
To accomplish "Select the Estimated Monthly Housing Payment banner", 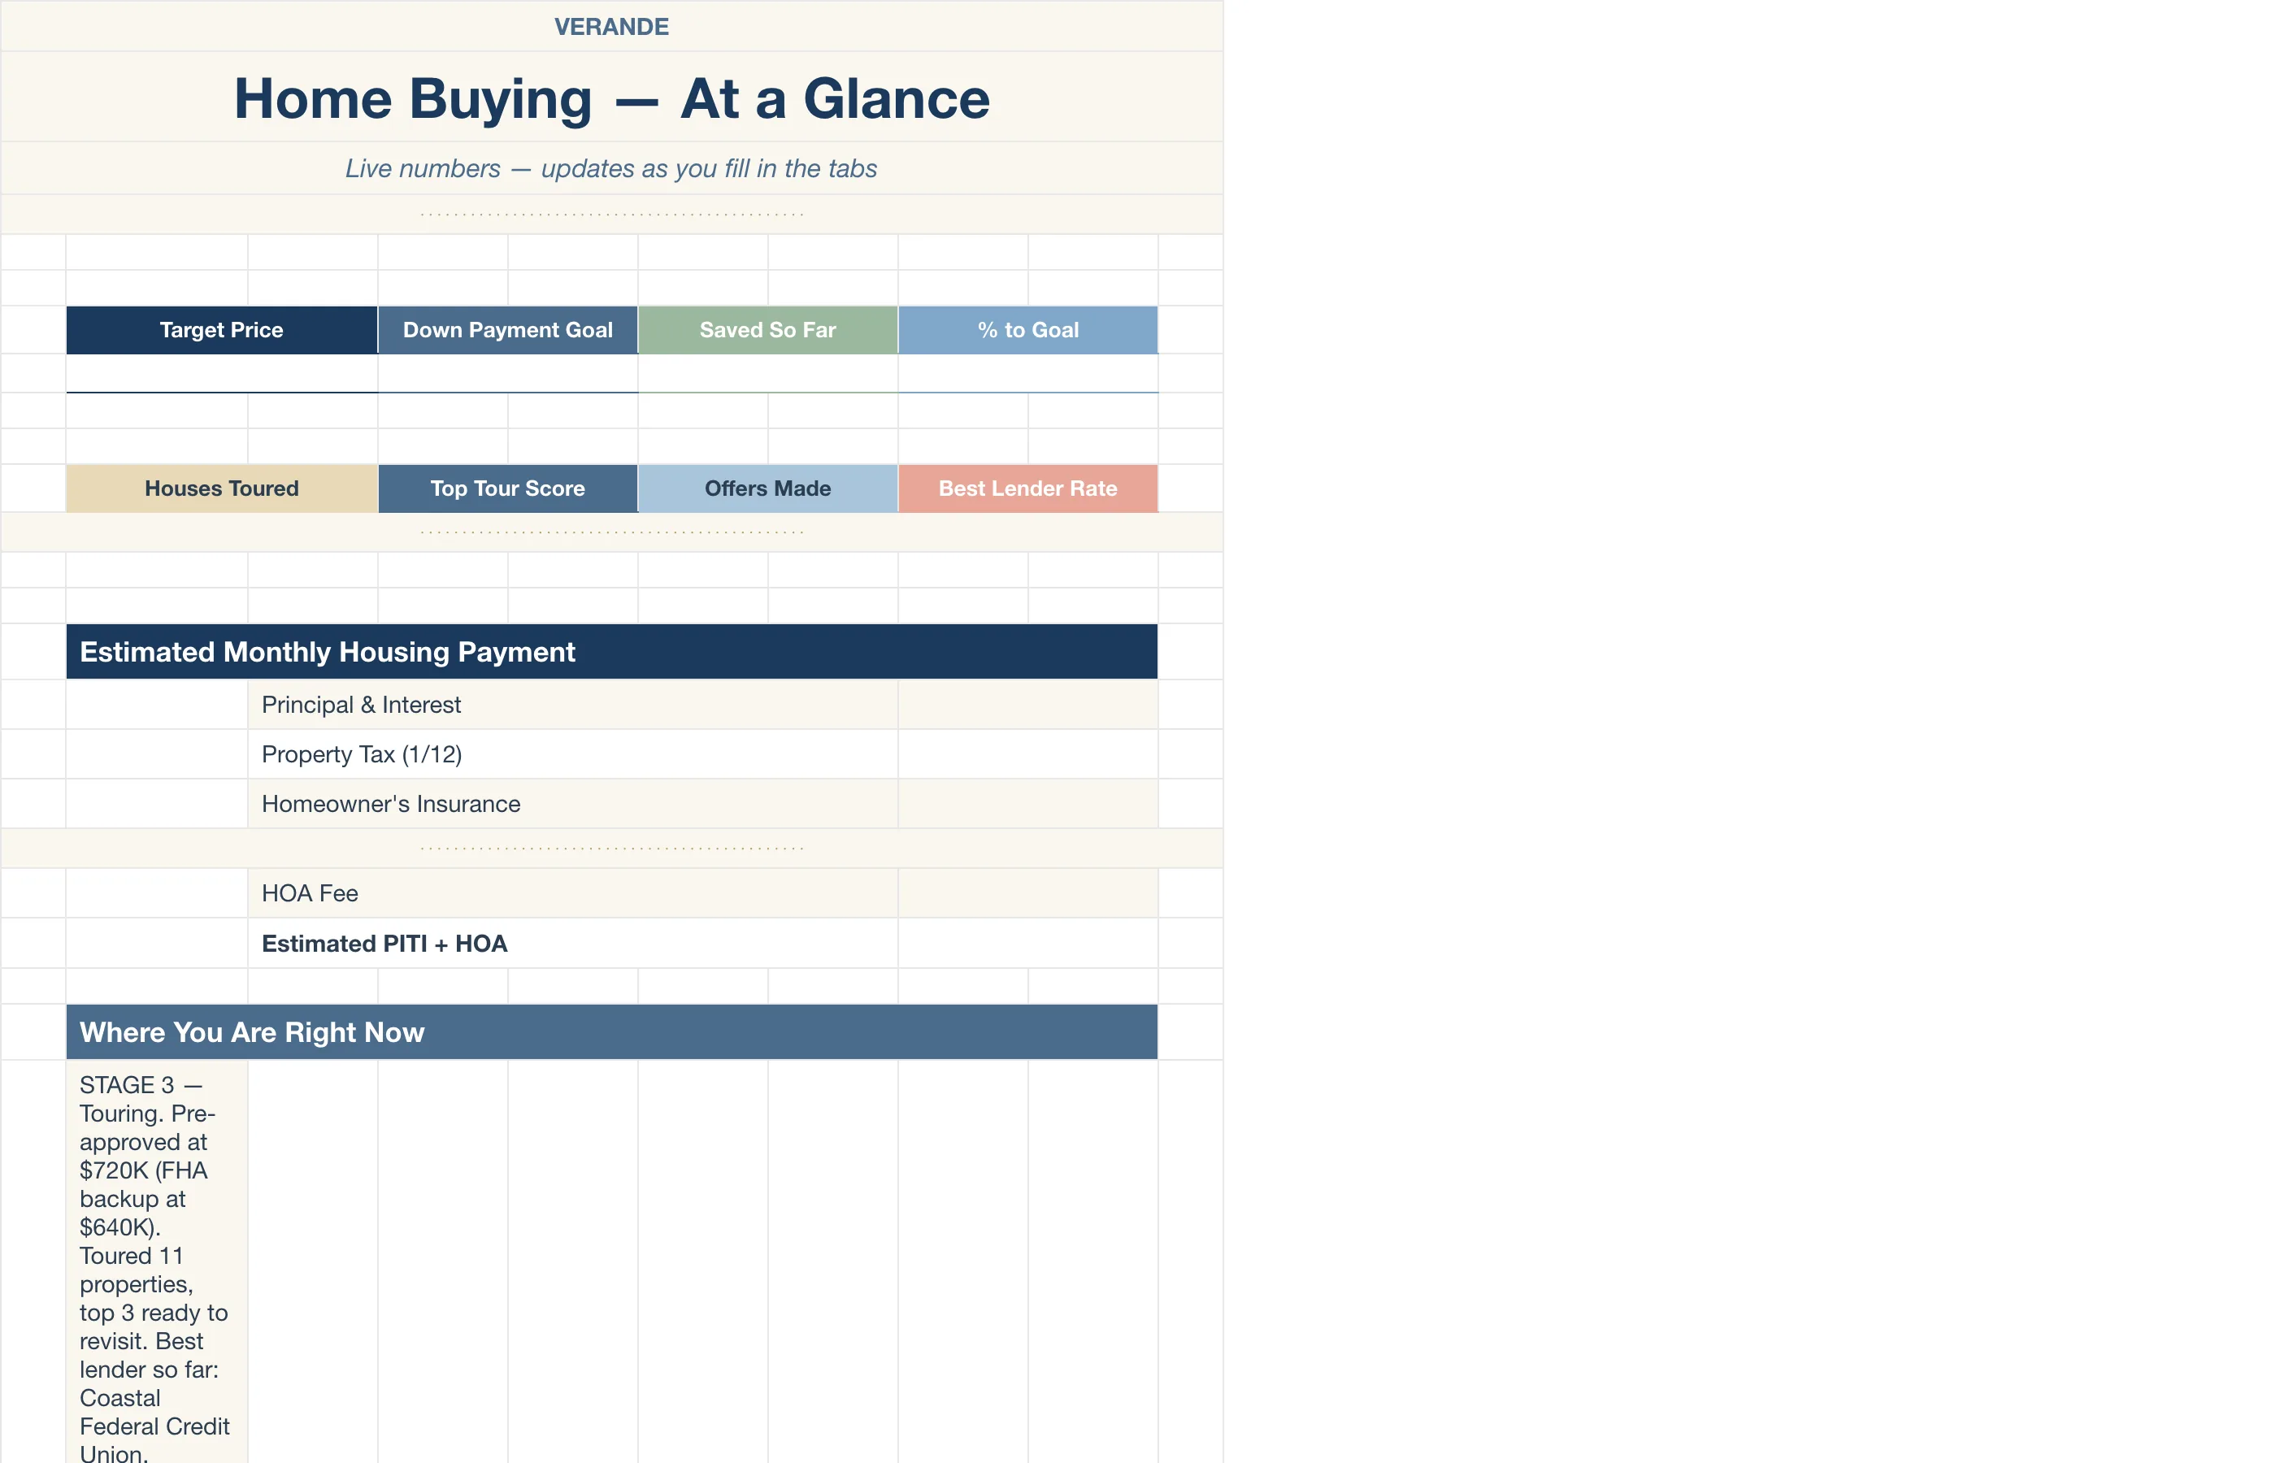I will [x=612, y=652].
